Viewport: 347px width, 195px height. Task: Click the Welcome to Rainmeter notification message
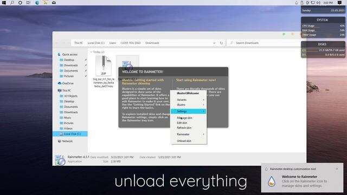(x=304, y=181)
